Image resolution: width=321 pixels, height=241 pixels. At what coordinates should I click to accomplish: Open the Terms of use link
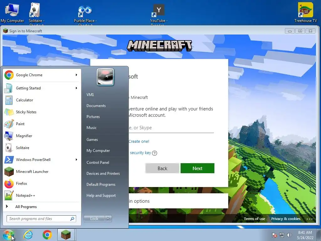coord(254,219)
